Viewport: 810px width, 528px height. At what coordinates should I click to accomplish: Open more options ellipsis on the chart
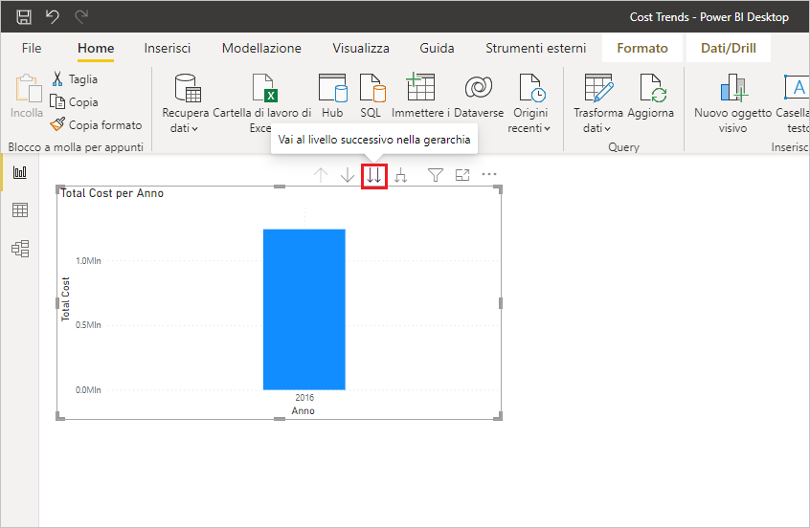[488, 174]
